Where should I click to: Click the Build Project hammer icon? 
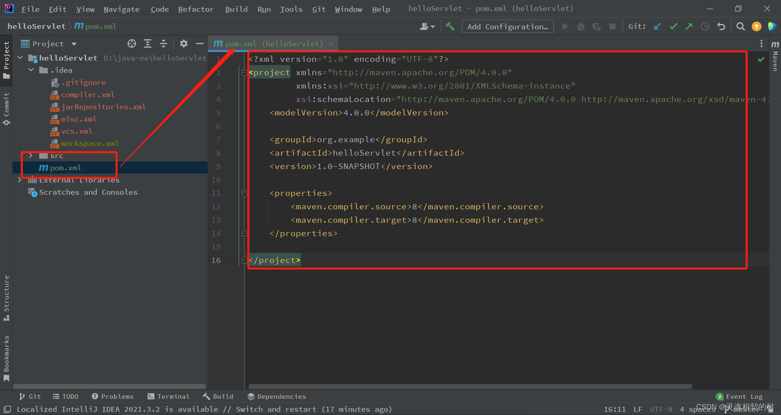click(450, 26)
